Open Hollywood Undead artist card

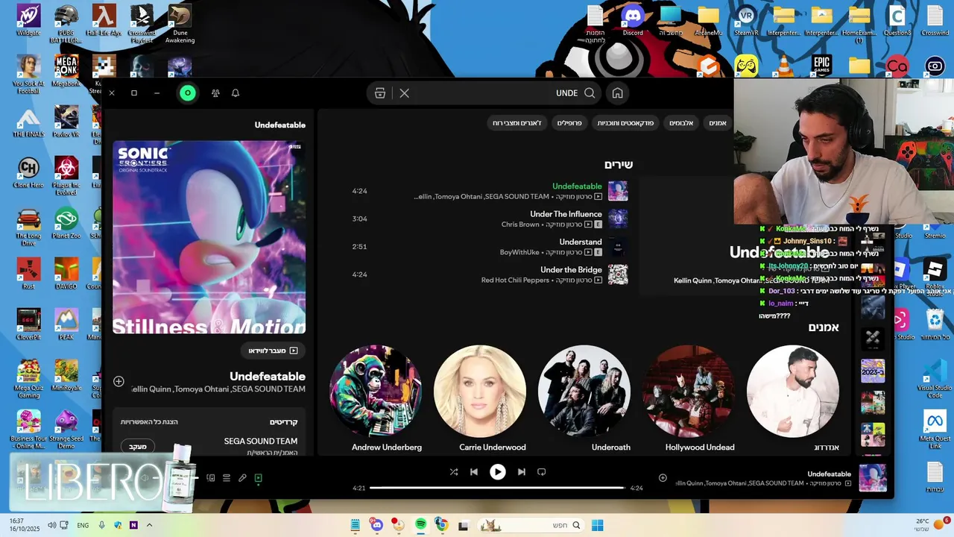[689, 398]
